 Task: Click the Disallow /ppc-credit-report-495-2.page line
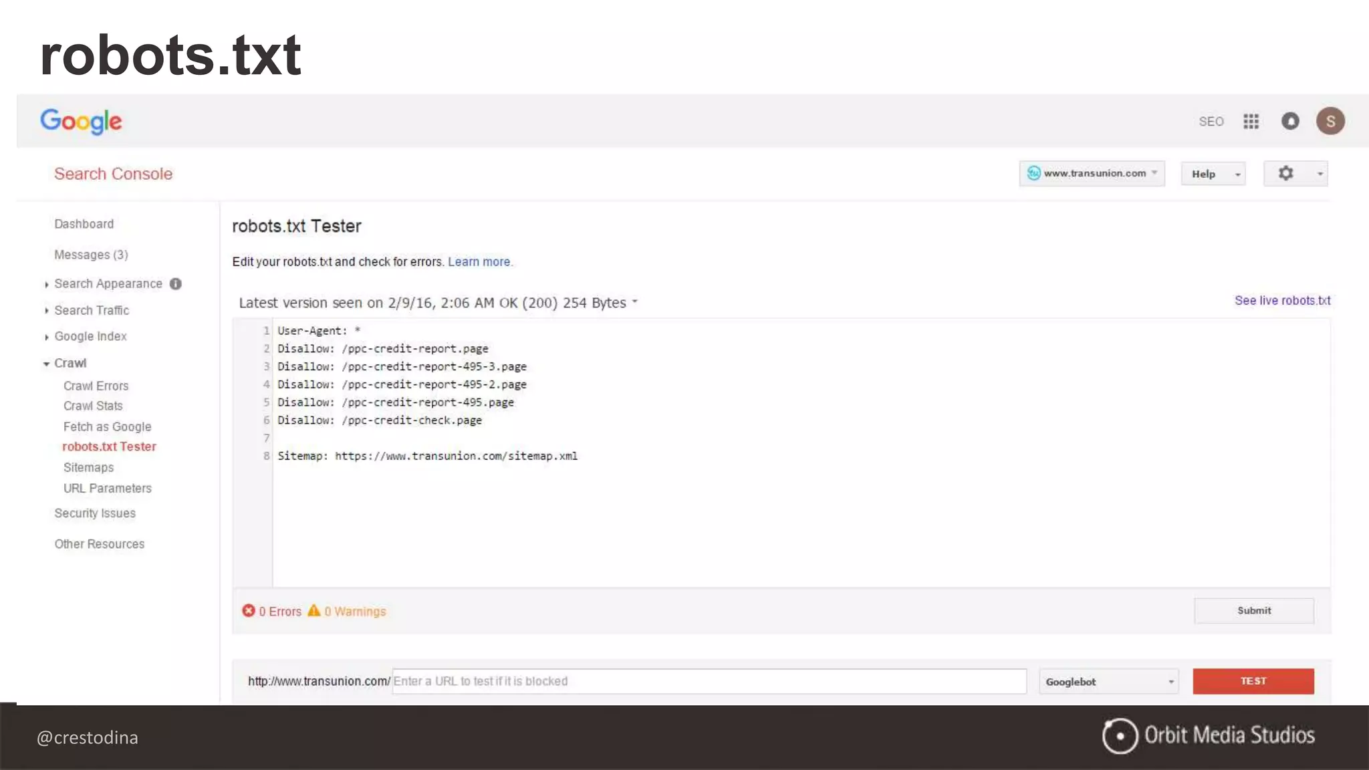click(x=402, y=385)
